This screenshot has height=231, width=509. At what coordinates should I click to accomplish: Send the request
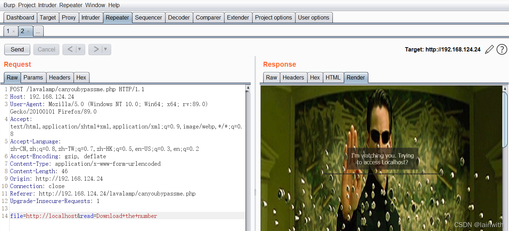(x=17, y=49)
